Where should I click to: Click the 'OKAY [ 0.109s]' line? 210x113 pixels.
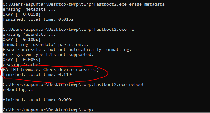[22, 40]
